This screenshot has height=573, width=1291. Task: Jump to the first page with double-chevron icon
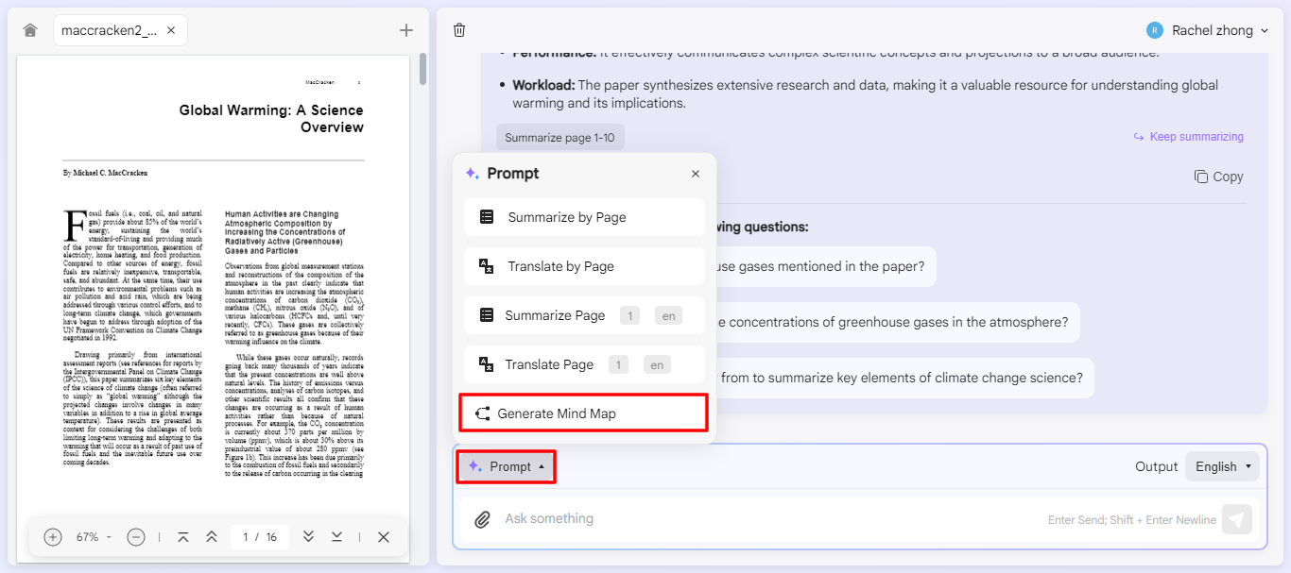tap(183, 536)
